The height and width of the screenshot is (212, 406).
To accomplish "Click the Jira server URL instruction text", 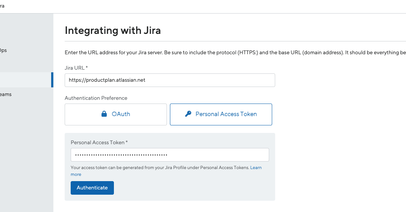I will pos(235,53).
